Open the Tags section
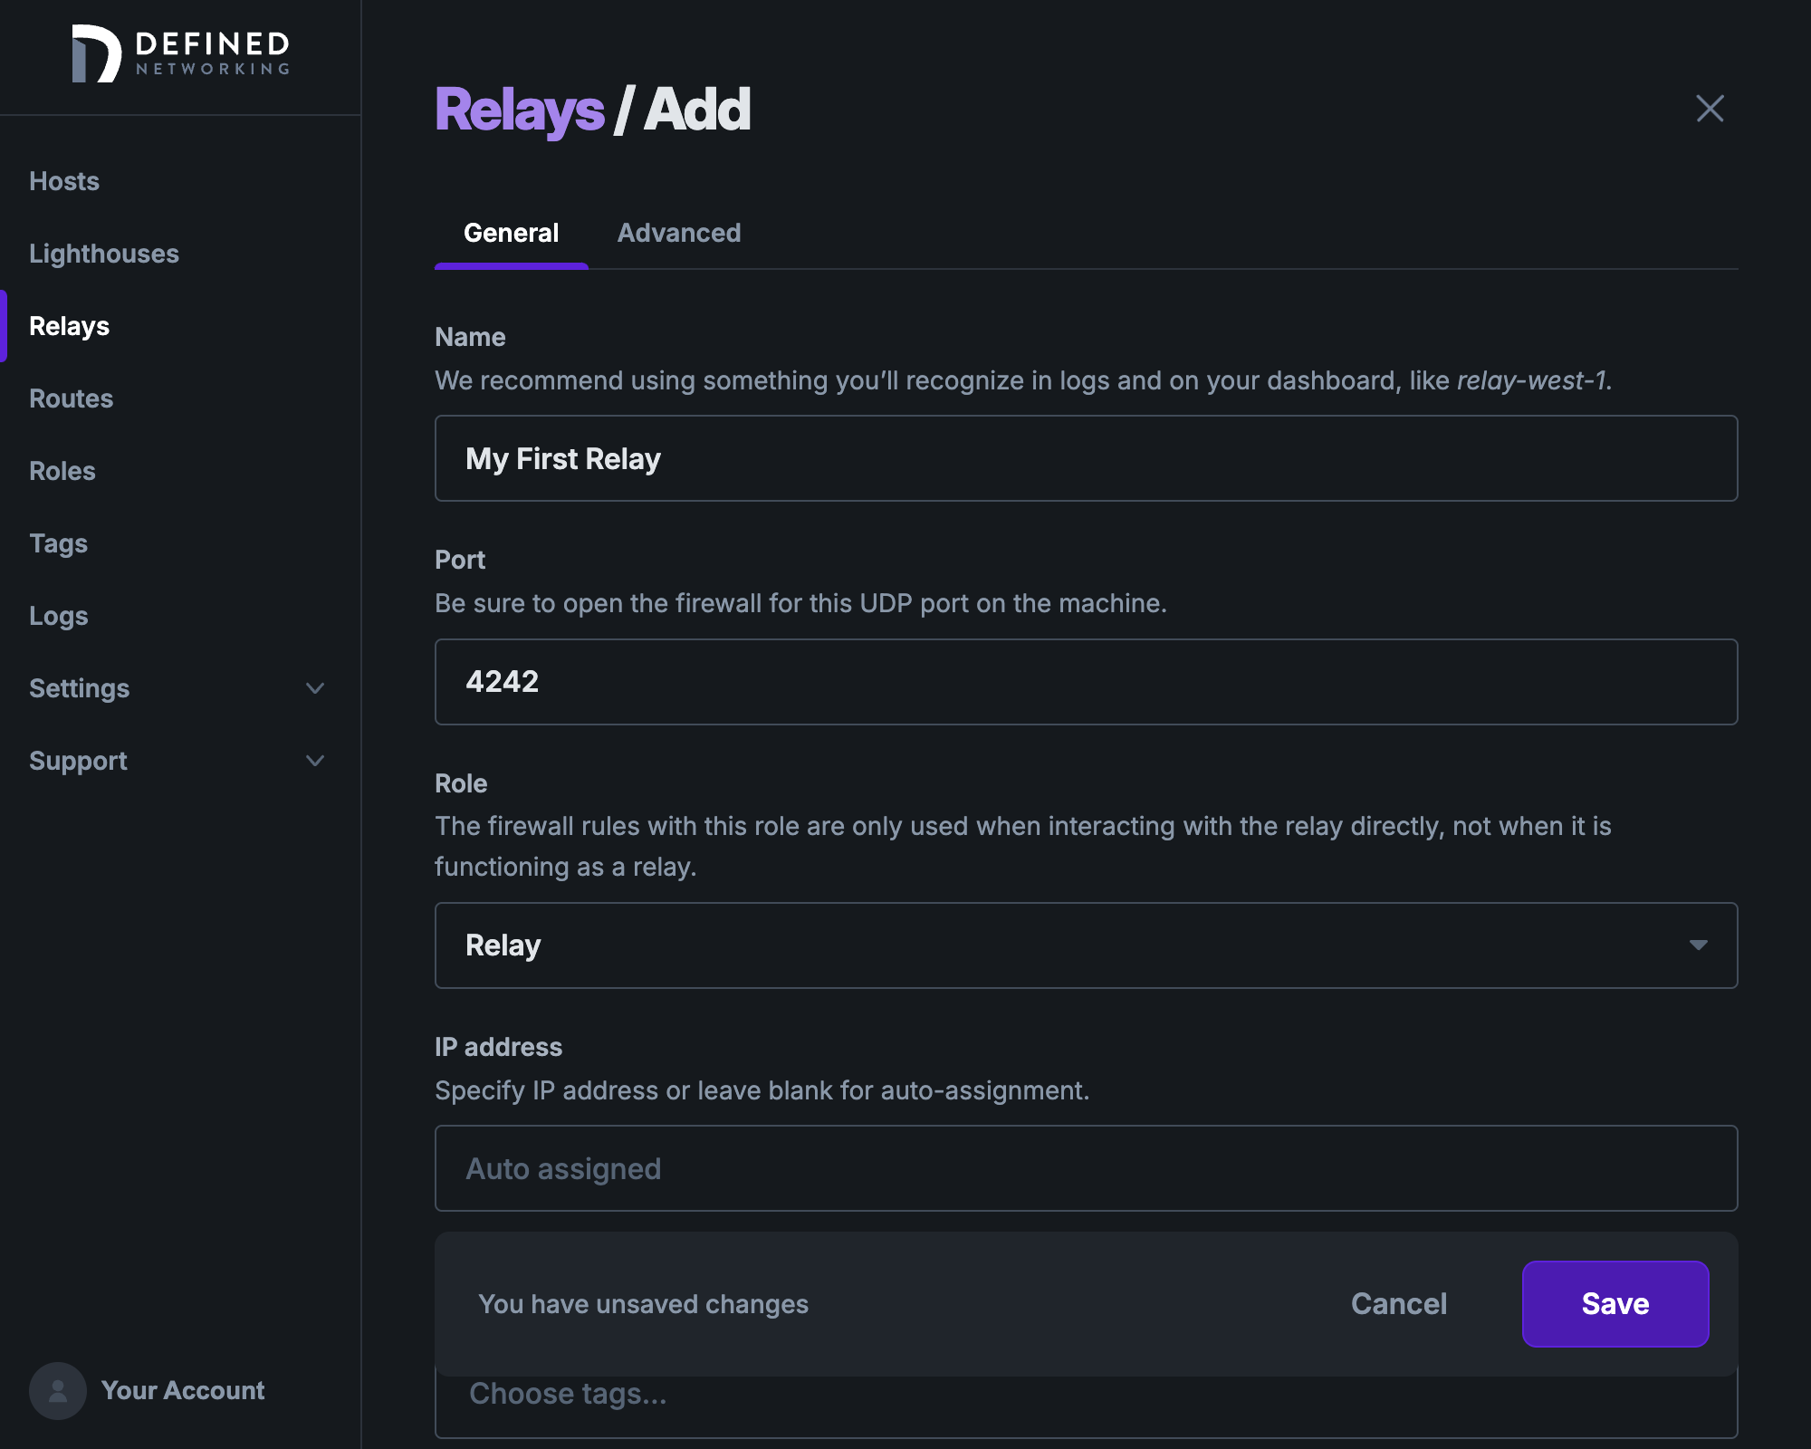 pos(58,543)
